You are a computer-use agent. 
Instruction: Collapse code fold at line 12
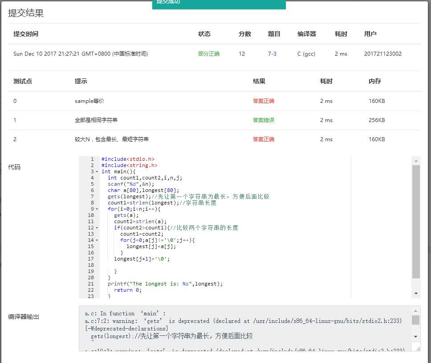pyautogui.click(x=97, y=228)
